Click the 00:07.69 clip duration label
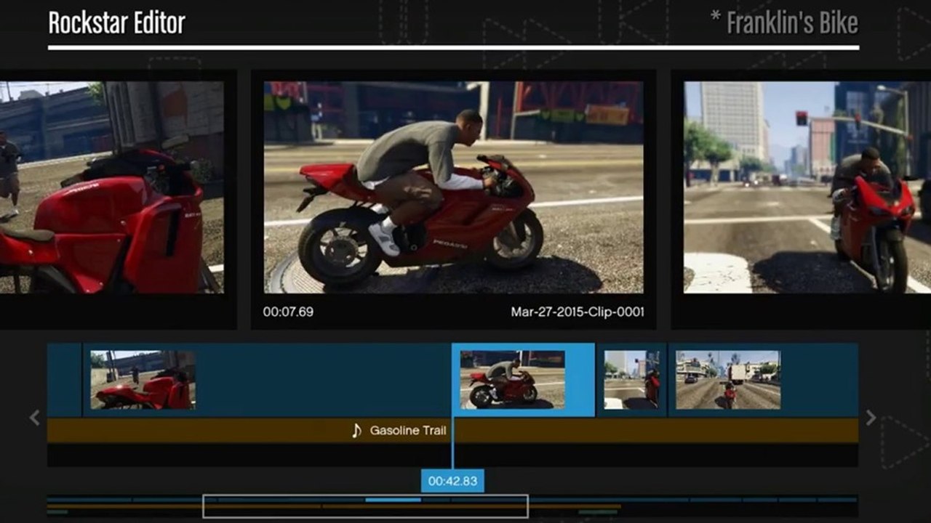The height and width of the screenshot is (523, 931). (288, 312)
